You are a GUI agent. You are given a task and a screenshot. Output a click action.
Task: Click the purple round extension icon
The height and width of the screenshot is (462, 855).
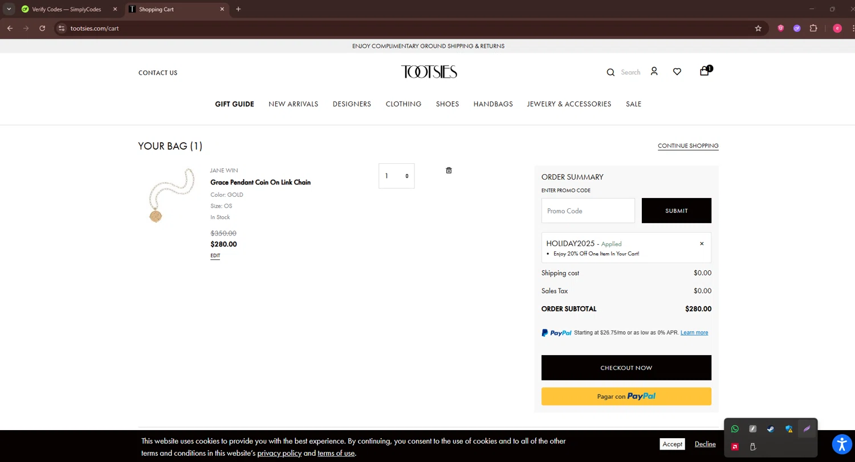coord(797,28)
